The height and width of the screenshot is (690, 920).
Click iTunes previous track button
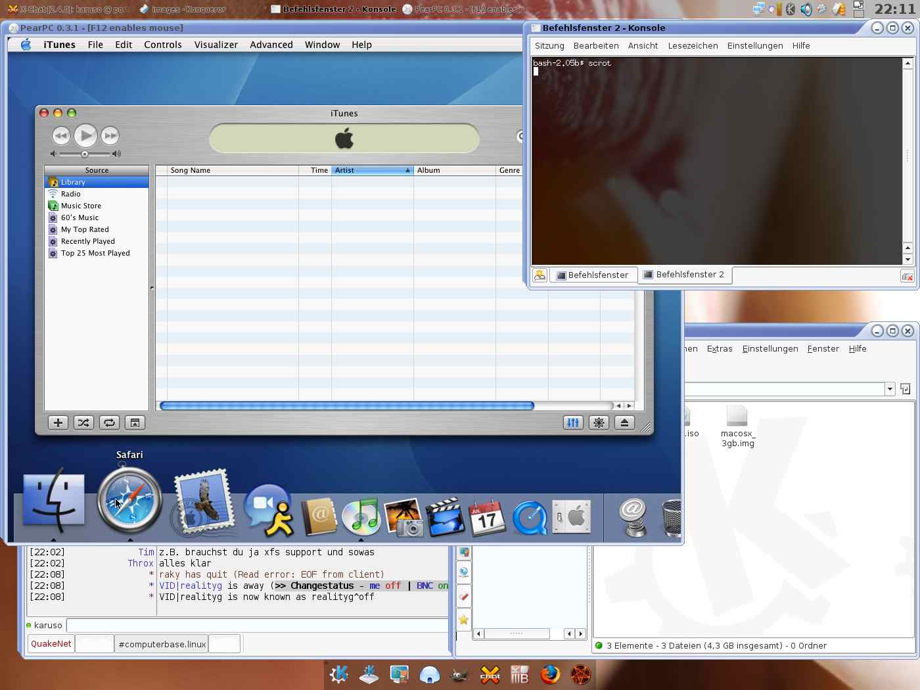pos(61,135)
